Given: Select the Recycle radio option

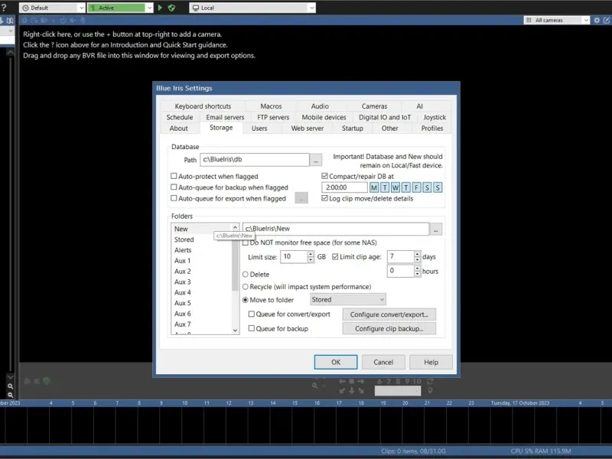Looking at the screenshot, I should (246, 287).
